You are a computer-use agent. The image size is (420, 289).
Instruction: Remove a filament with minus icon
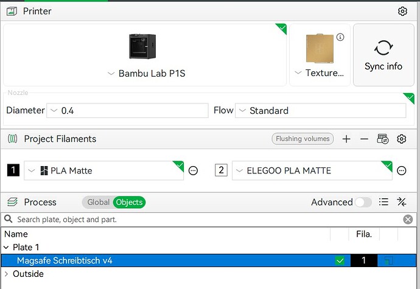click(x=364, y=139)
